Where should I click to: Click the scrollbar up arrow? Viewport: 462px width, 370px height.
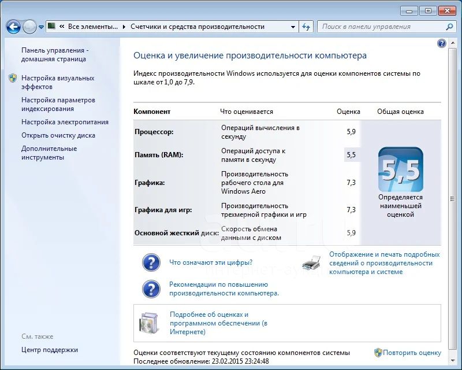click(452, 43)
